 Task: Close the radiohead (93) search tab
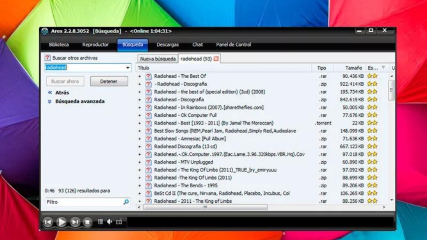[216, 59]
